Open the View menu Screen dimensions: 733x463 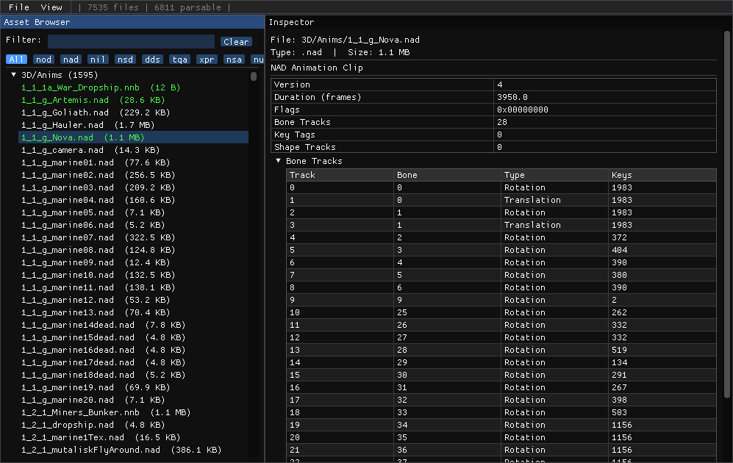point(51,7)
